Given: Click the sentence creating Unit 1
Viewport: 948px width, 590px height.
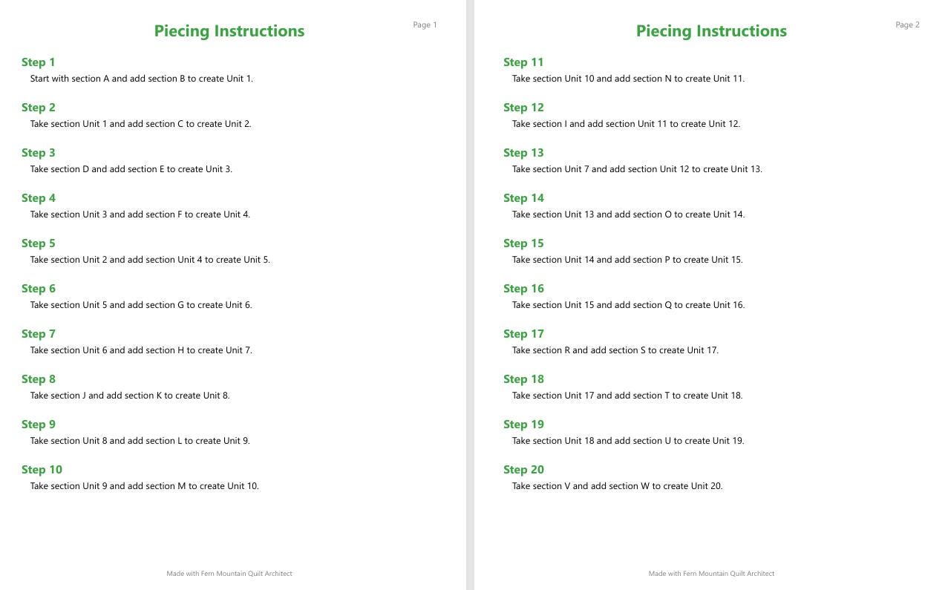Looking at the screenshot, I should tap(142, 79).
